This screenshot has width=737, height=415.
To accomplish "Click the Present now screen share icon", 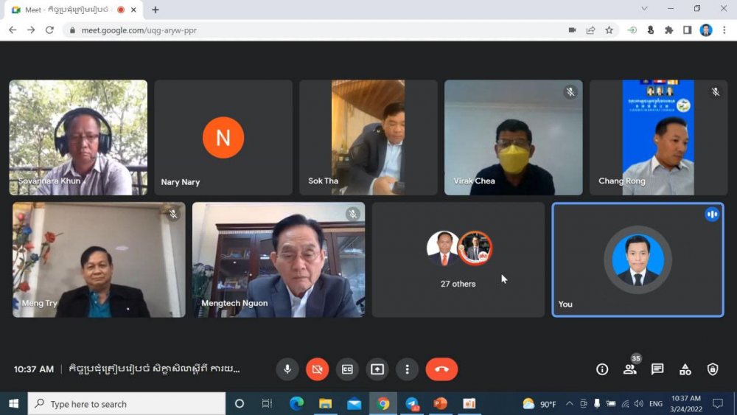I will [377, 369].
